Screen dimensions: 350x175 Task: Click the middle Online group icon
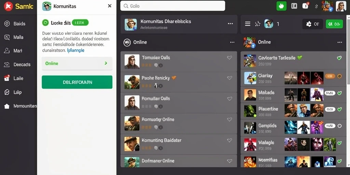click(x=127, y=42)
